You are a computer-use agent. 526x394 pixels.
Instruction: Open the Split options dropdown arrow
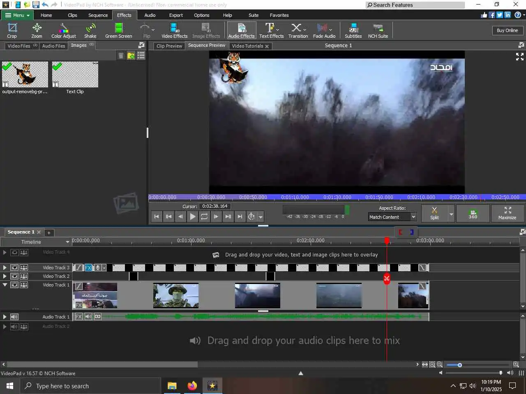tap(451, 214)
